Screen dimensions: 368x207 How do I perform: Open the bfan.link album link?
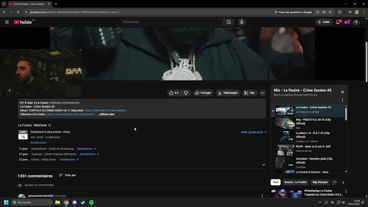107,110
